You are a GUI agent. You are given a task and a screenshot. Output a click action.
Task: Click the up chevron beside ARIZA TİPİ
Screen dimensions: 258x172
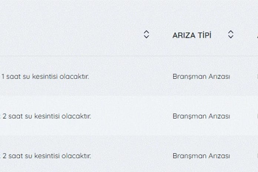point(231,32)
